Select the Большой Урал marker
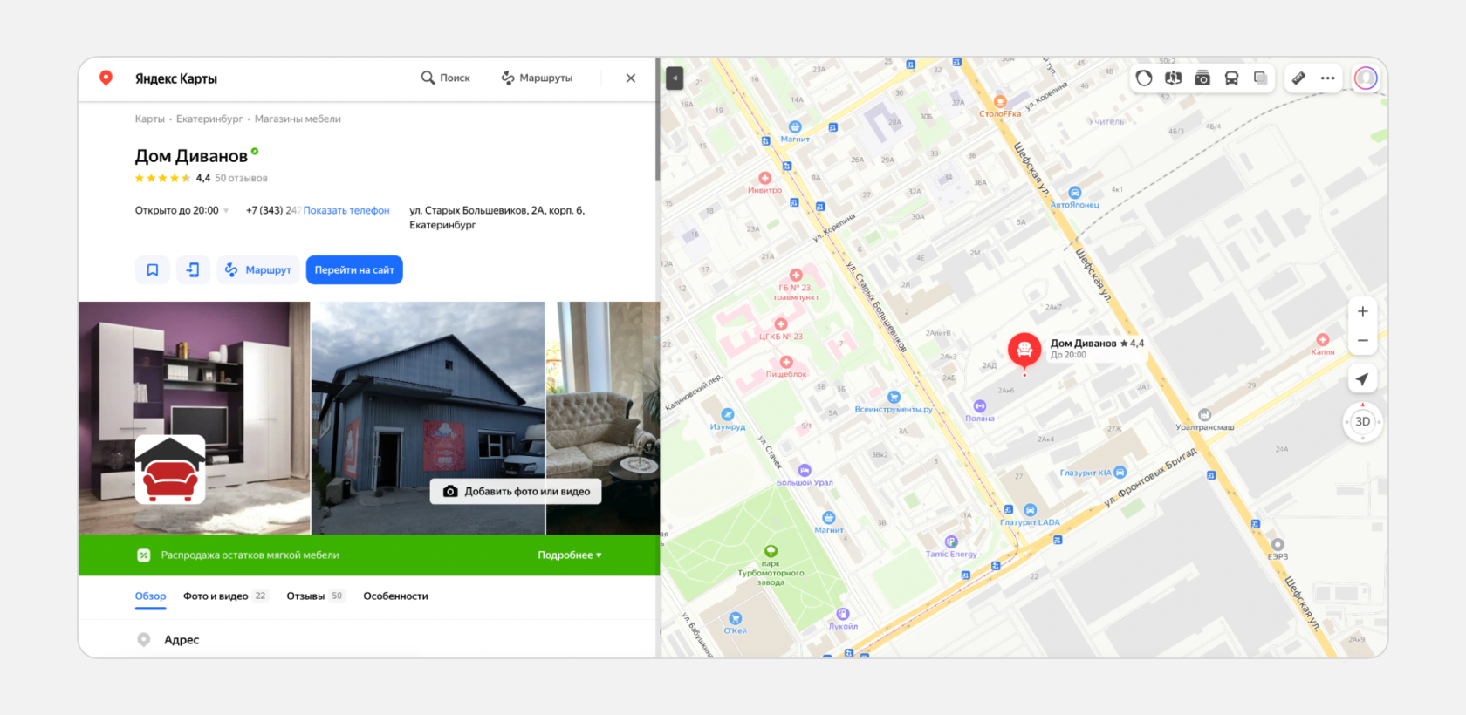Viewport: 1466px width, 715px height. click(805, 471)
